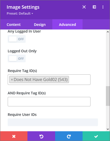The height and width of the screenshot is (141, 110).
Task: Open the three-dot more options menu
Action: pyautogui.click(x=103, y=7)
